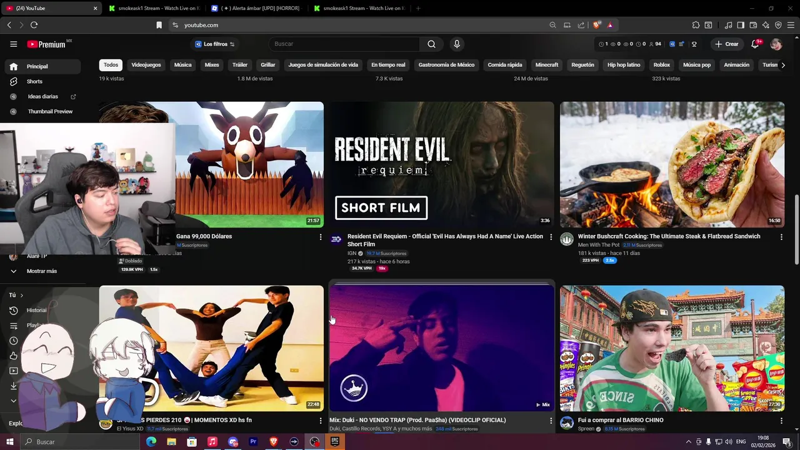800x450 pixels.
Task: Open the Los filtros dropdown
Action: 214,44
